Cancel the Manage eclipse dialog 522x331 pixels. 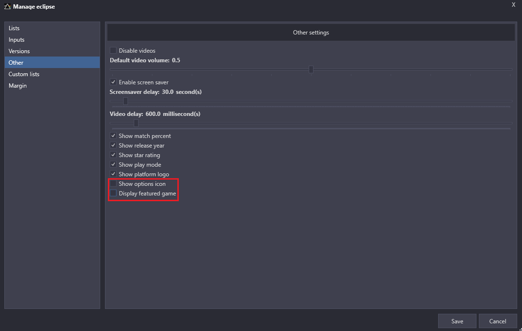point(498,321)
